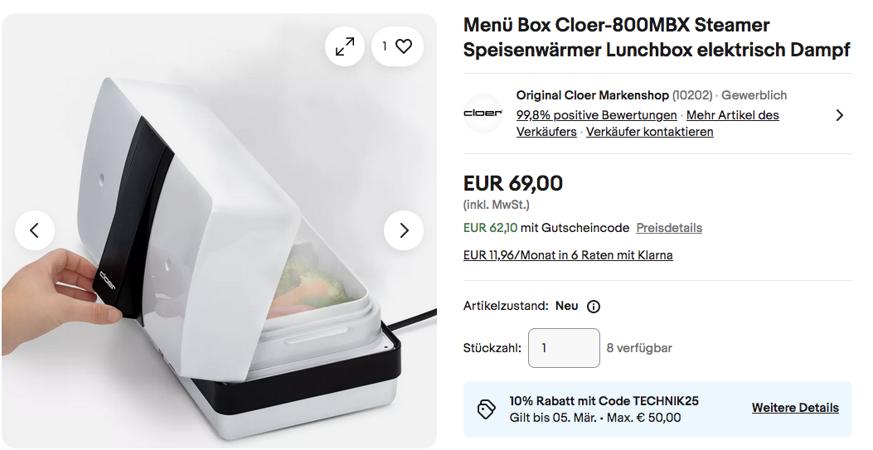
Task: Open Mehr Artikel des Verkäufers
Action: tap(647, 123)
